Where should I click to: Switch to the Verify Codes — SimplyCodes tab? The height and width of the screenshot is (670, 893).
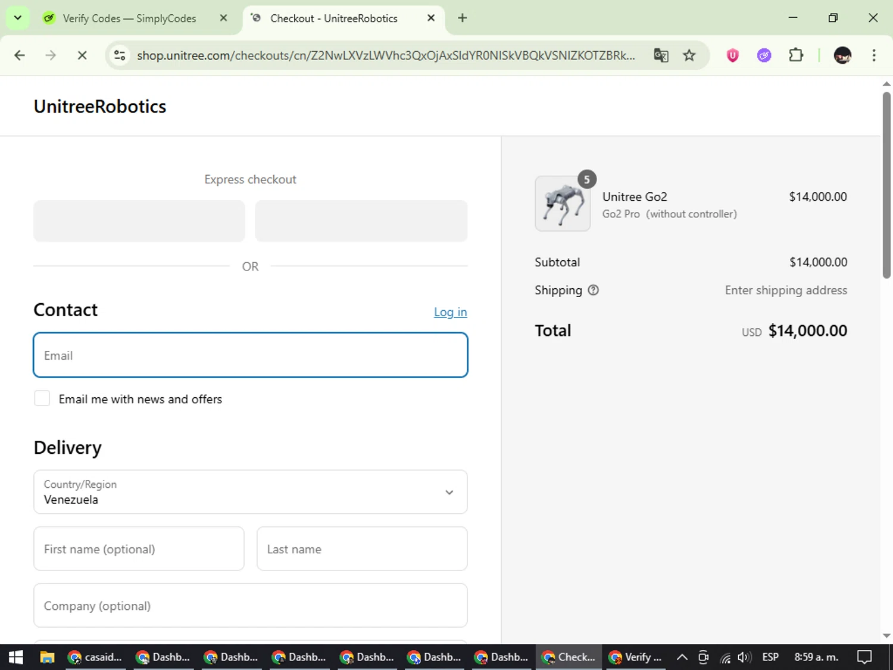coord(129,18)
